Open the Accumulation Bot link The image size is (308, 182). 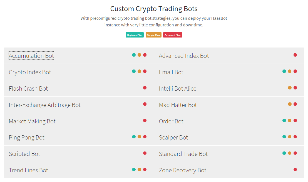31,56
